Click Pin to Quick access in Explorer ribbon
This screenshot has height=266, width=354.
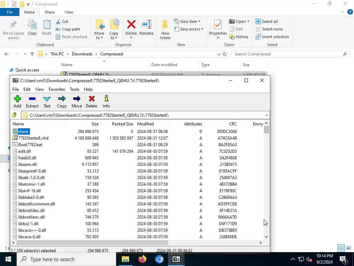point(13,30)
